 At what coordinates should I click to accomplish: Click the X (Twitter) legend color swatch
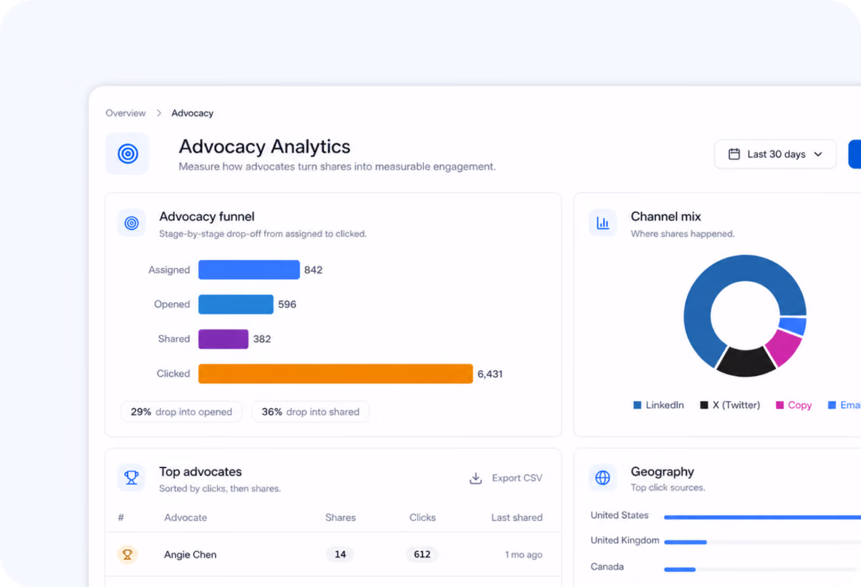click(704, 405)
